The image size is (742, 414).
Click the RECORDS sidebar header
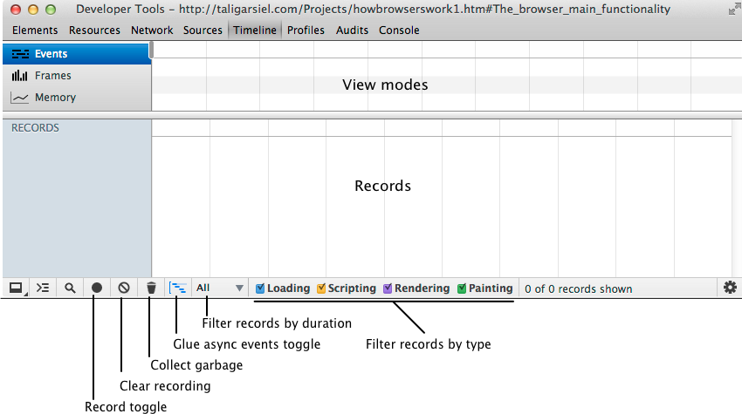[x=36, y=128]
